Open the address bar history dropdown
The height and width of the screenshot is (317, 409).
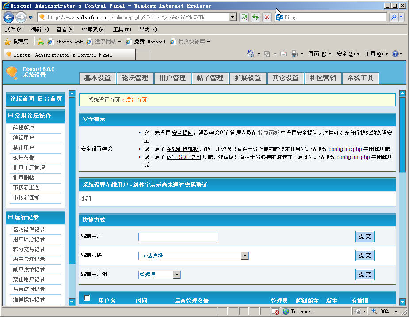[233, 18]
